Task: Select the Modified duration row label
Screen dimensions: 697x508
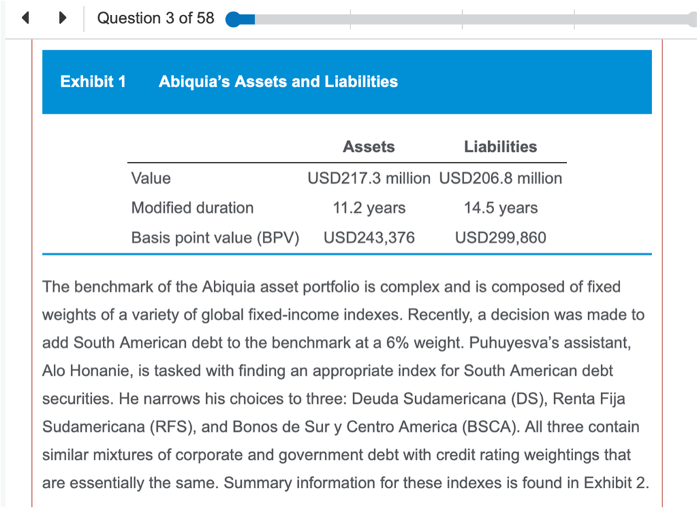Action: pos(192,208)
